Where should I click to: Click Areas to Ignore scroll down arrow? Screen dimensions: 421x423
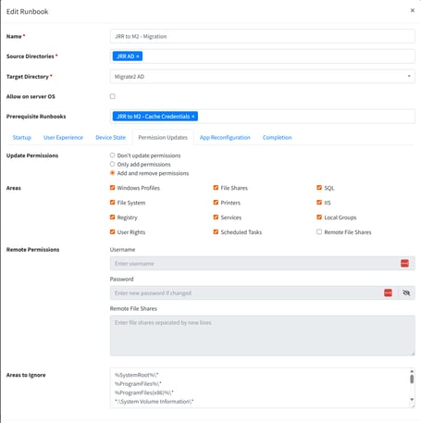pyautogui.click(x=412, y=399)
